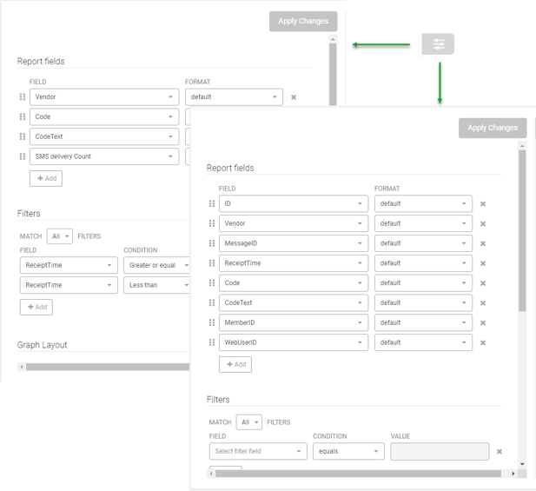The width and height of the screenshot is (536, 491).
Task: Remove the Code row in front panel
Action: (483, 283)
